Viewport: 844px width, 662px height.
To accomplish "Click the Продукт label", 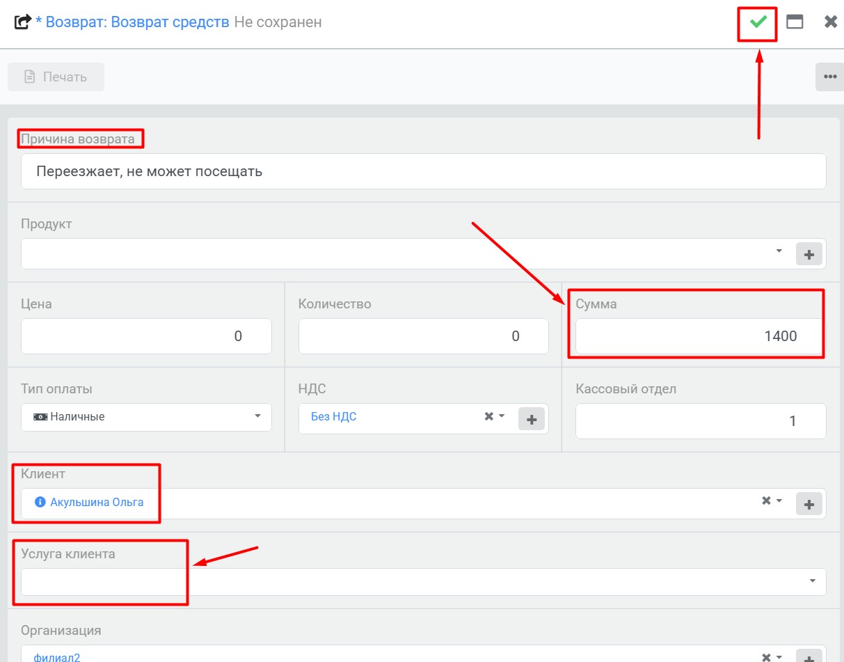I will point(46,224).
